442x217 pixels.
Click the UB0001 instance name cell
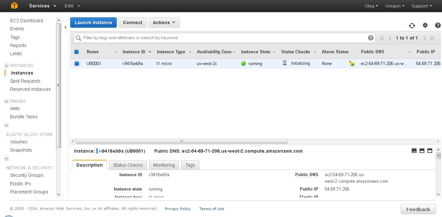[94, 63]
